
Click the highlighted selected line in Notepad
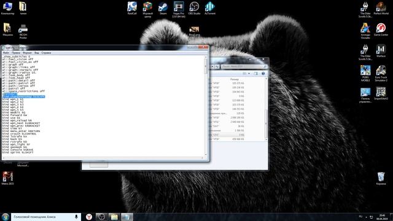(x=24, y=96)
